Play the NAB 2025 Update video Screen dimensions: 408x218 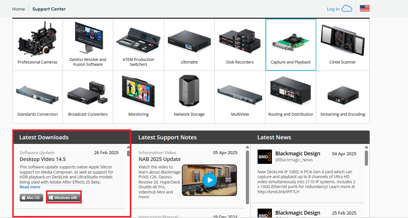[209, 180]
